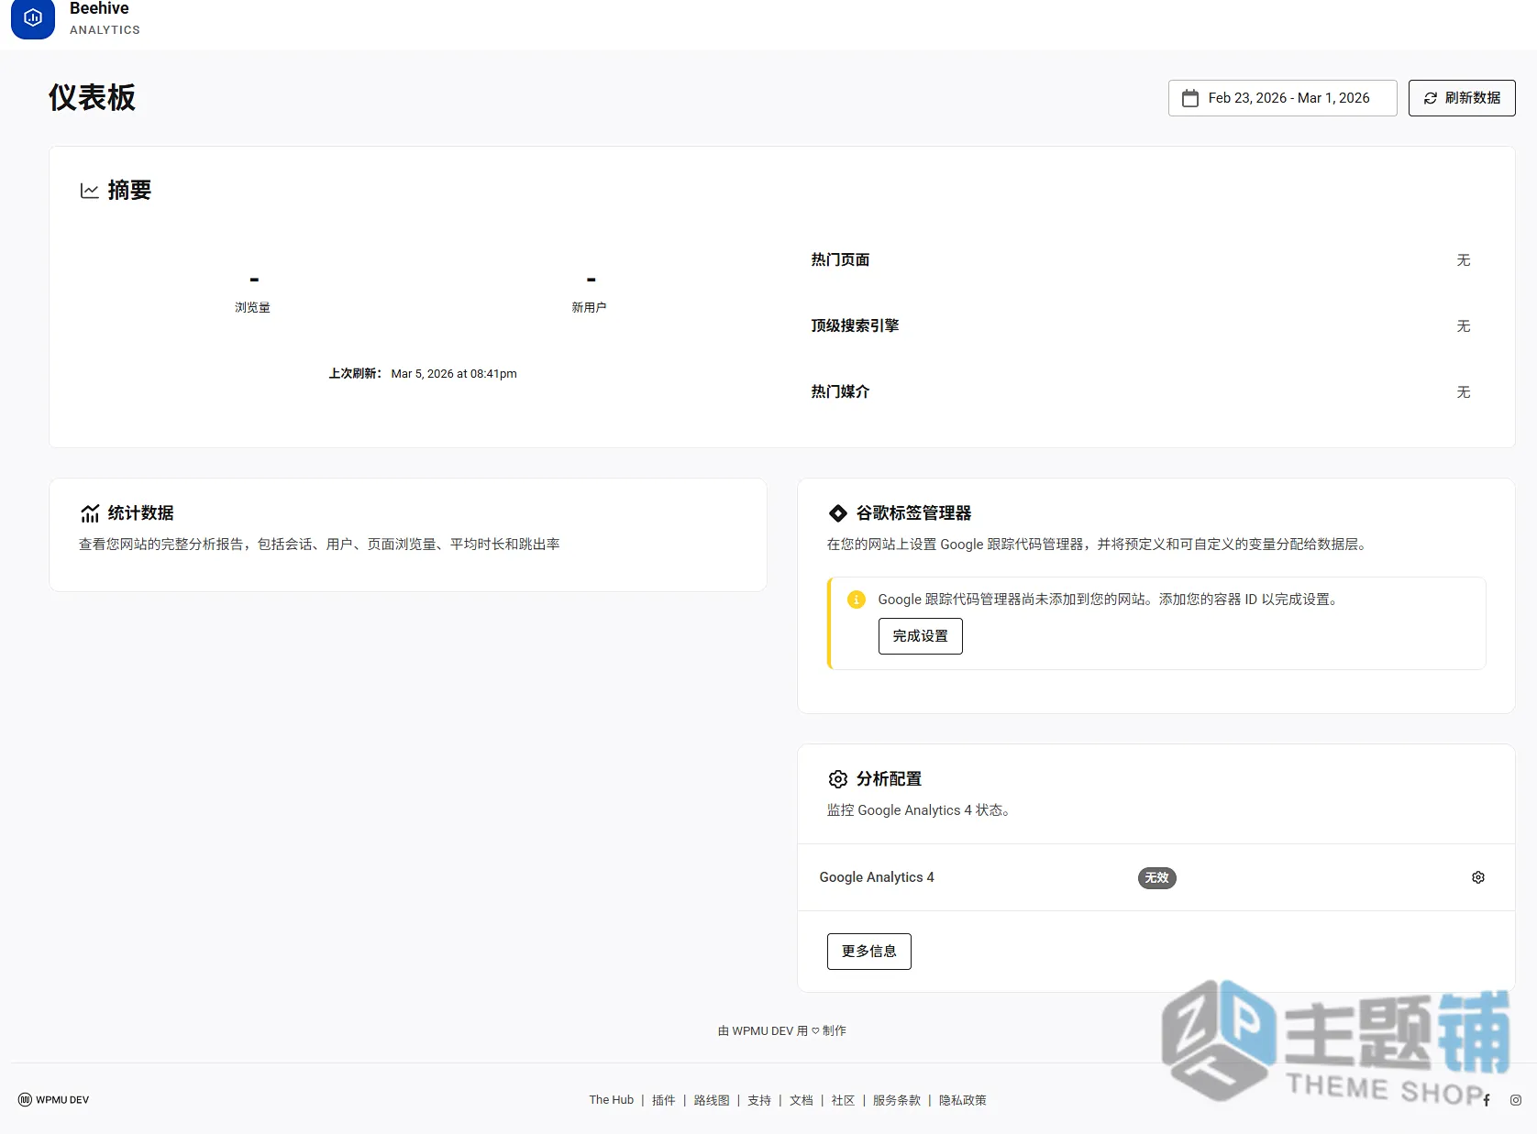The image size is (1537, 1134).
Task: Open the 支持 footer link
Action: coord(759,1100)
